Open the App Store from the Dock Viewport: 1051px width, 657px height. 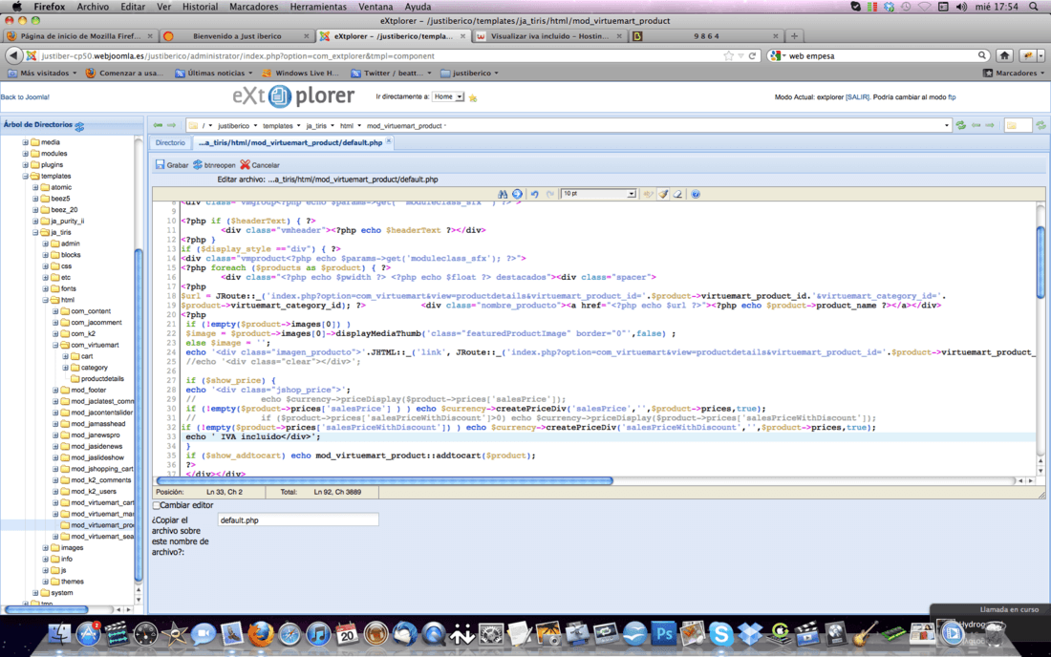(88, 633)
